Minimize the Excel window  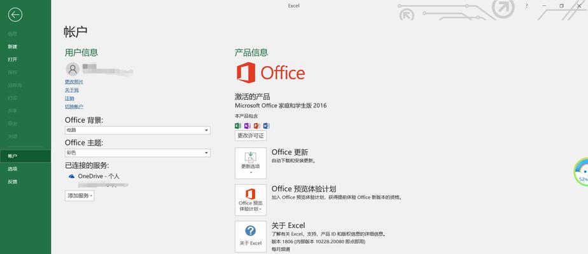(545, 6)
